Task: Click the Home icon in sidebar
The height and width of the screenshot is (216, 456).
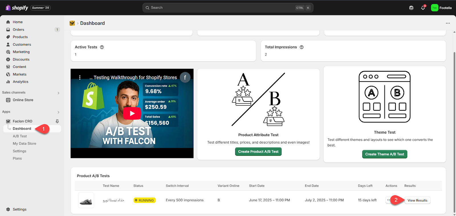Action: point(8,22)
